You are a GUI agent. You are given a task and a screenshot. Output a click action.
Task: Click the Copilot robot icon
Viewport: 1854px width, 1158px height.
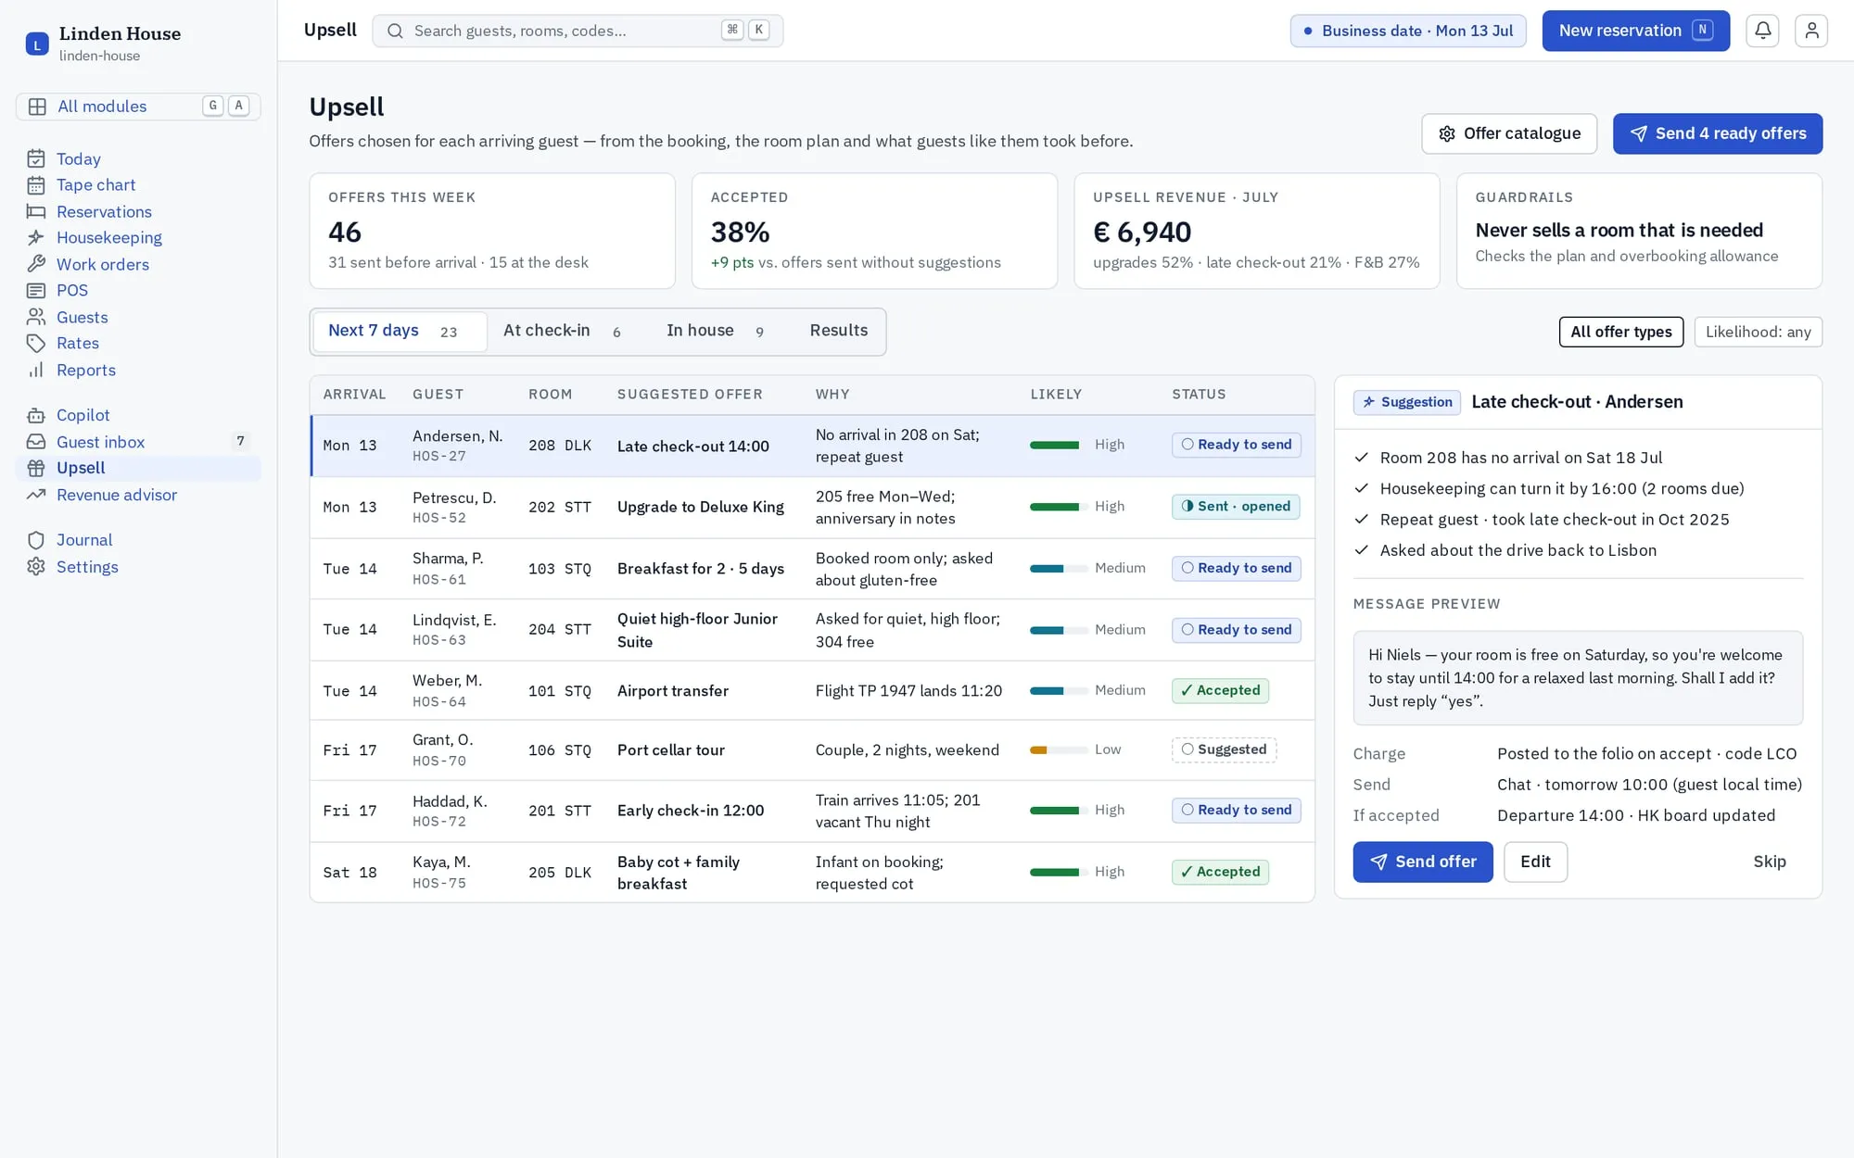click(x=36, y=415)
